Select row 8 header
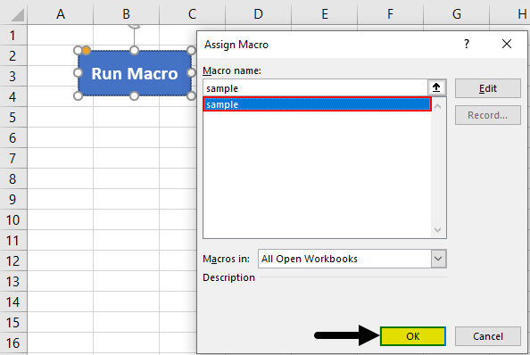The height and width of the screenshot is (355, 530). 12,178
